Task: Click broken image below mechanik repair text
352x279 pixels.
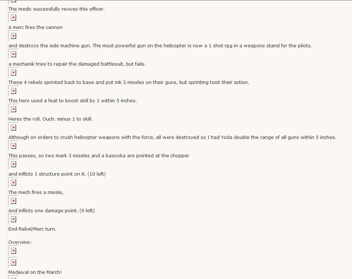Action: point(14,73)
